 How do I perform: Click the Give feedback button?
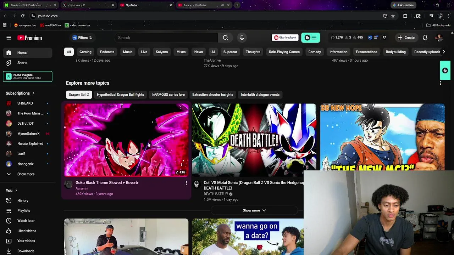[285, 38]
